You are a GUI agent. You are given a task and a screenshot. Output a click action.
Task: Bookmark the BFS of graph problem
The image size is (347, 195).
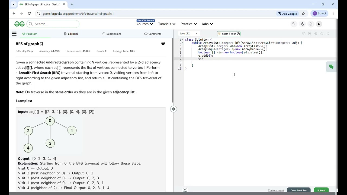click(41, 44)
